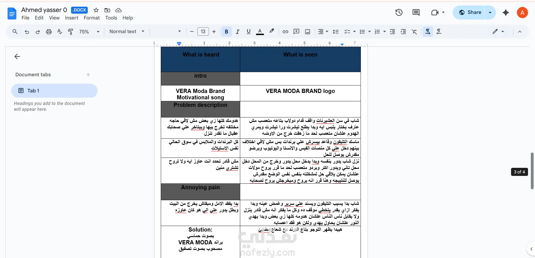Check the cloud save status icon
535x258 pixels.
click(x=118, y=10)
